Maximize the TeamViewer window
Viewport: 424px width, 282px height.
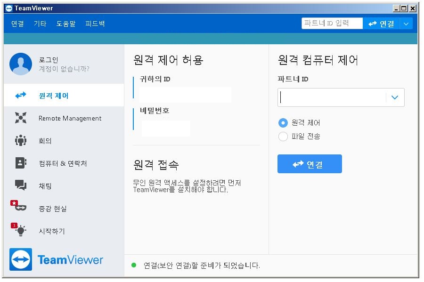[404, 8]
